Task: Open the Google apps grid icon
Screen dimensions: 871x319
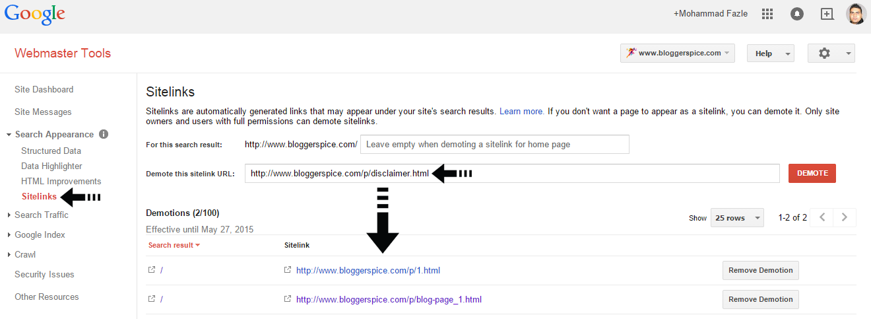Action: click(x=767, y=13)
